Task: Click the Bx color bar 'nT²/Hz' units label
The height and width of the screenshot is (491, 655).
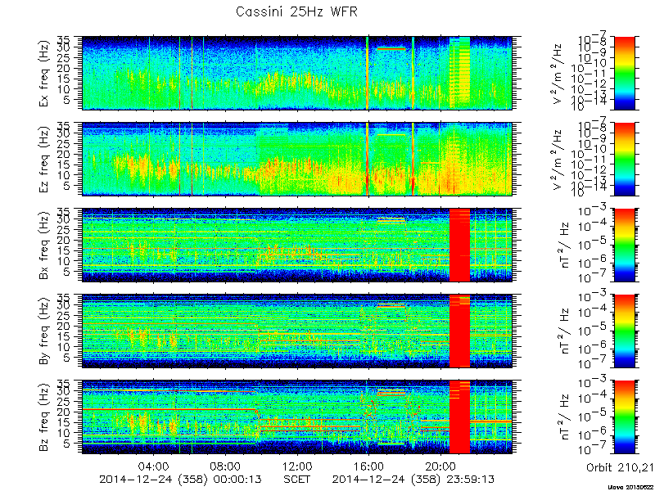Action: point(567,245)
